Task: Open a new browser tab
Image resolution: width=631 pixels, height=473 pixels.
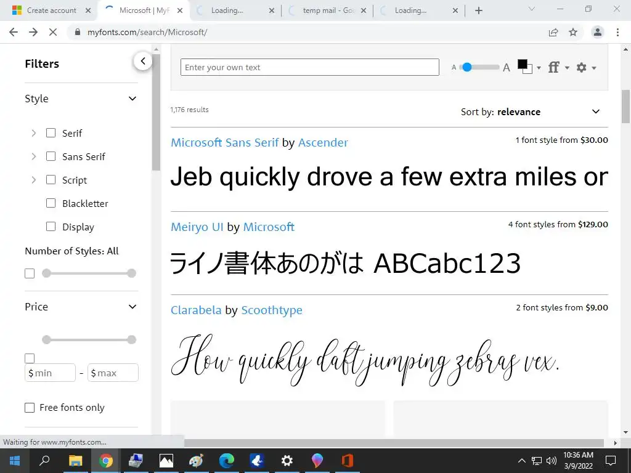Action: pos(478,10)
